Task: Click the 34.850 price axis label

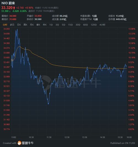Action: click(7, 29)
